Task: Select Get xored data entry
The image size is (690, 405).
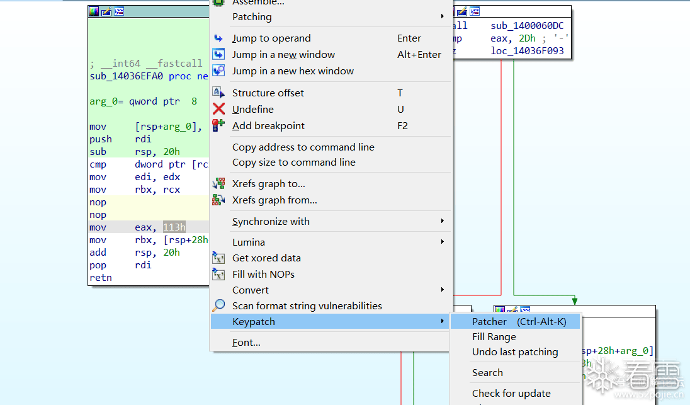Action: point(331,258)
